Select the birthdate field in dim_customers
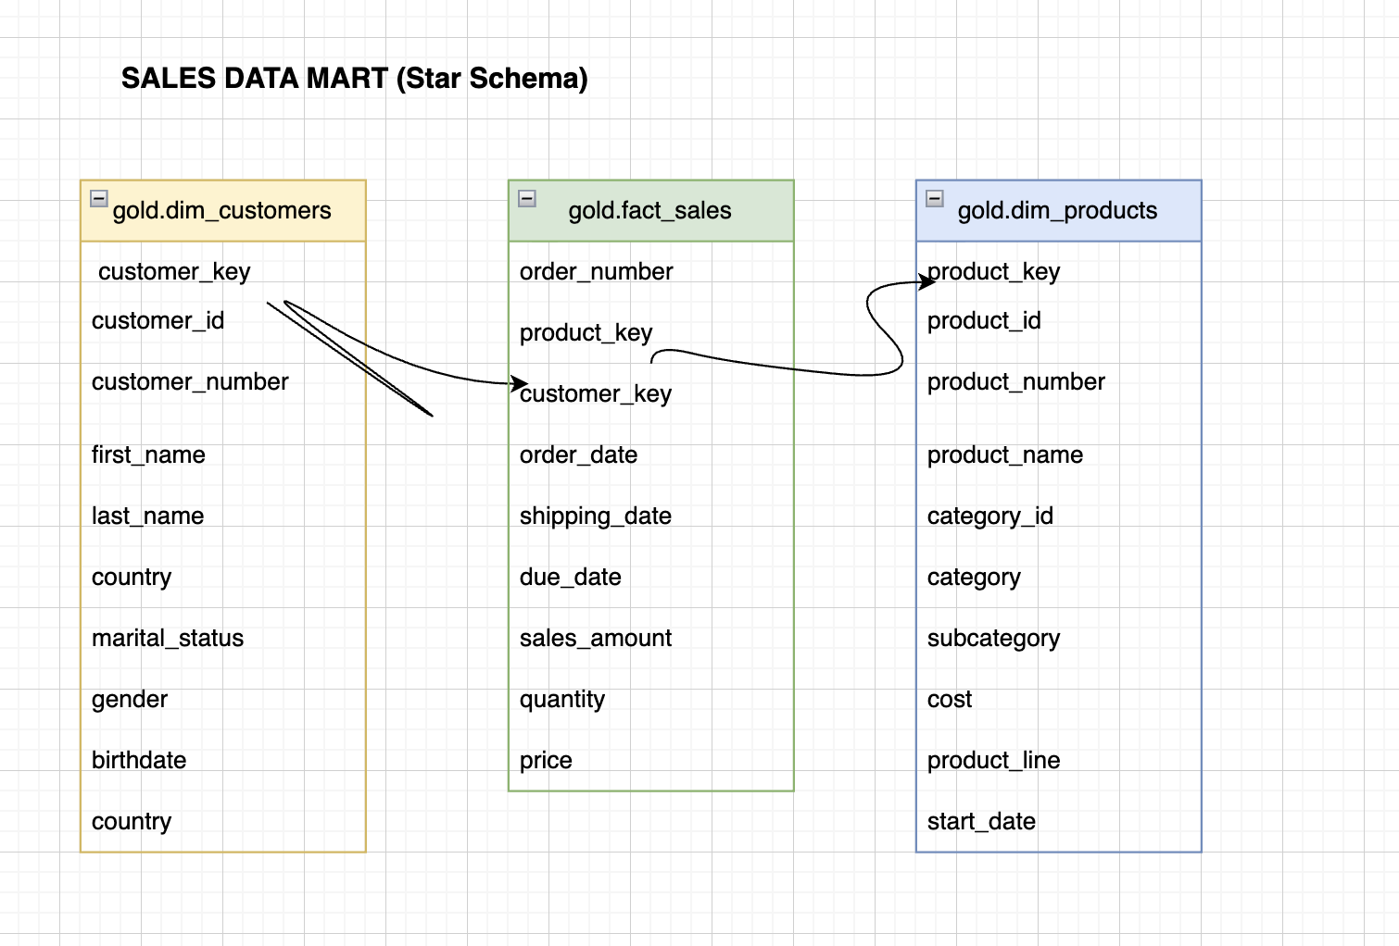The width and height of the screenshot is (1399, 946). tap(139, 760)
